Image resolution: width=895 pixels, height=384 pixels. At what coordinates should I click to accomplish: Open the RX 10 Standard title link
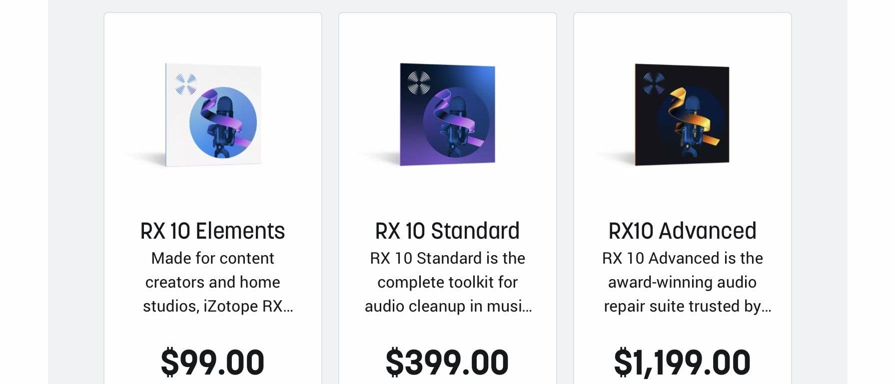(x=447, y=231)
